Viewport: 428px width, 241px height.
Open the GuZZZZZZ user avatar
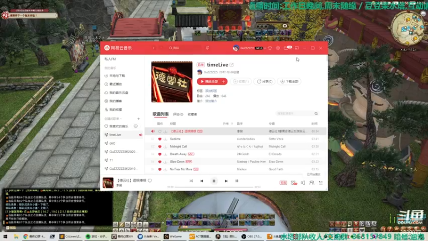point(235,48)
